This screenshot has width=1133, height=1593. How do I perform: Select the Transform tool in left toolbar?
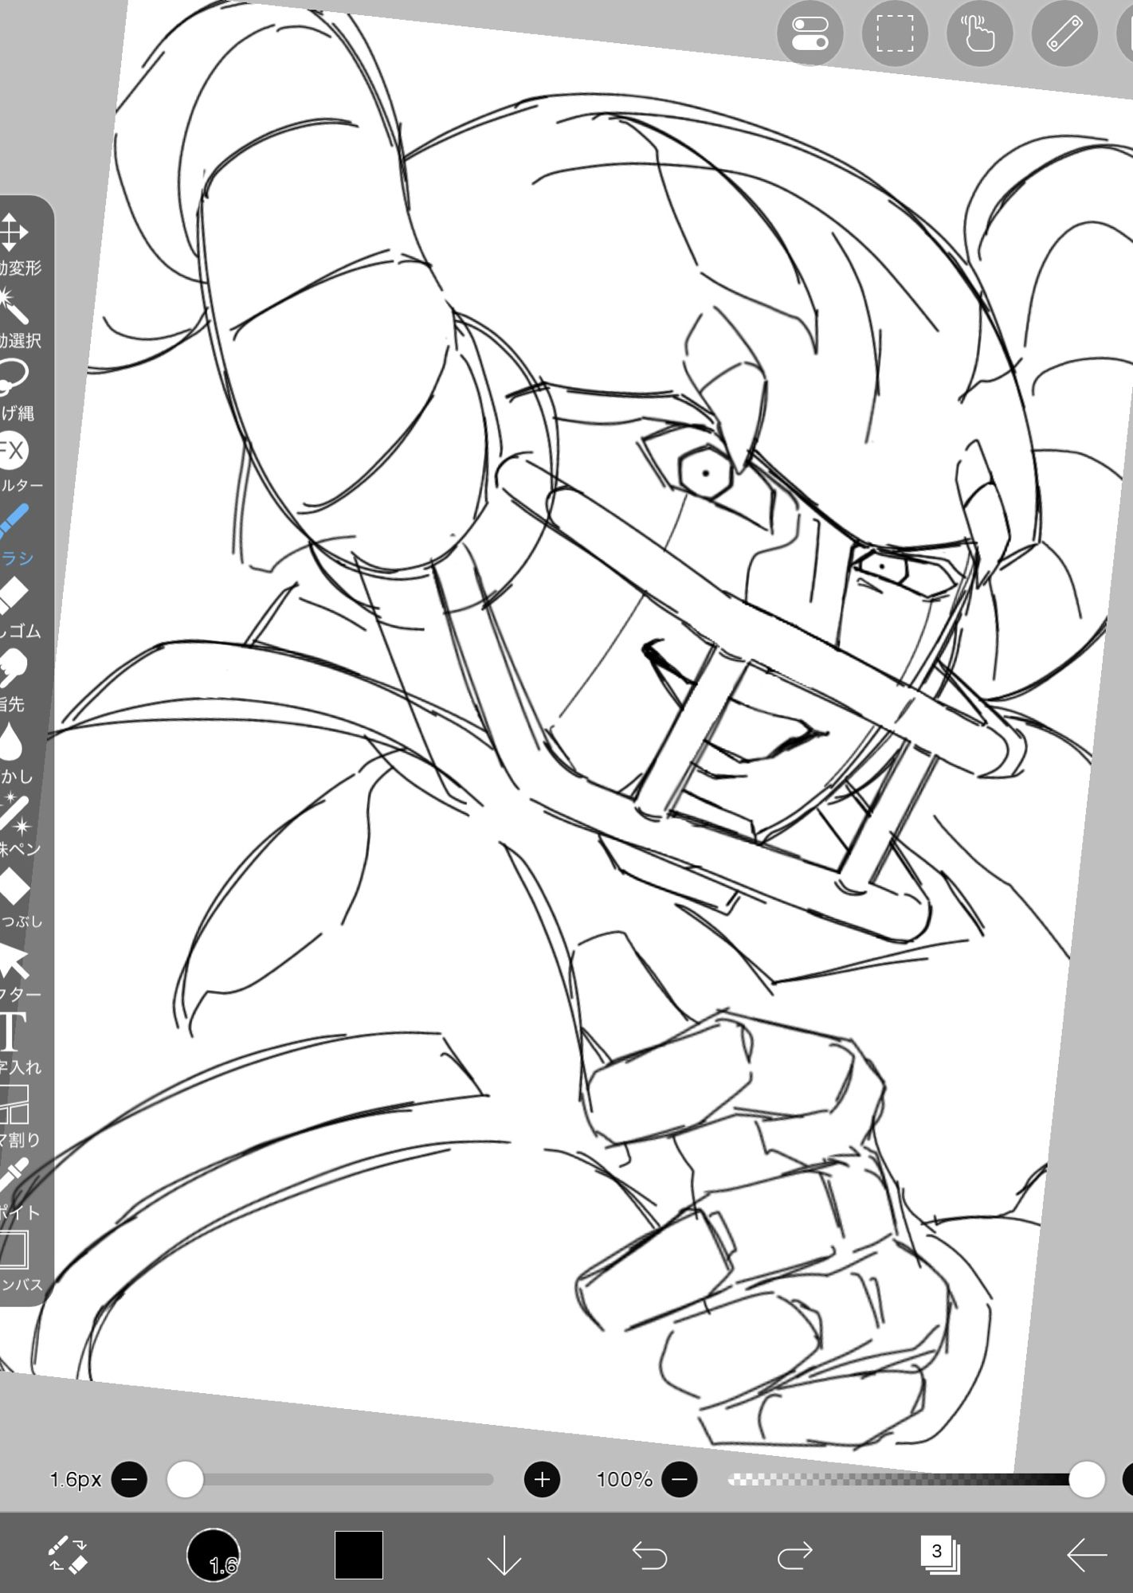14,233
